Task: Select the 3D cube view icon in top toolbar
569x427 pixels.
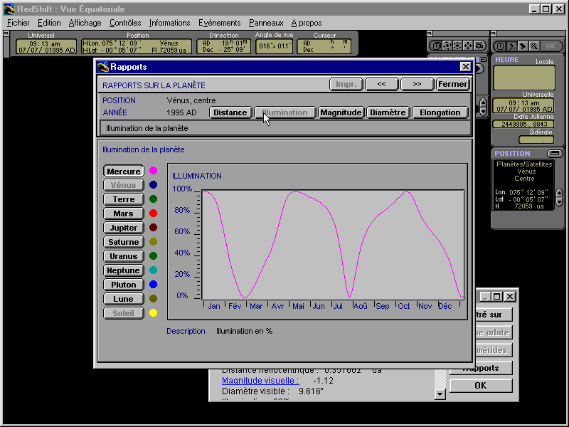Action: tap(437, 46)
